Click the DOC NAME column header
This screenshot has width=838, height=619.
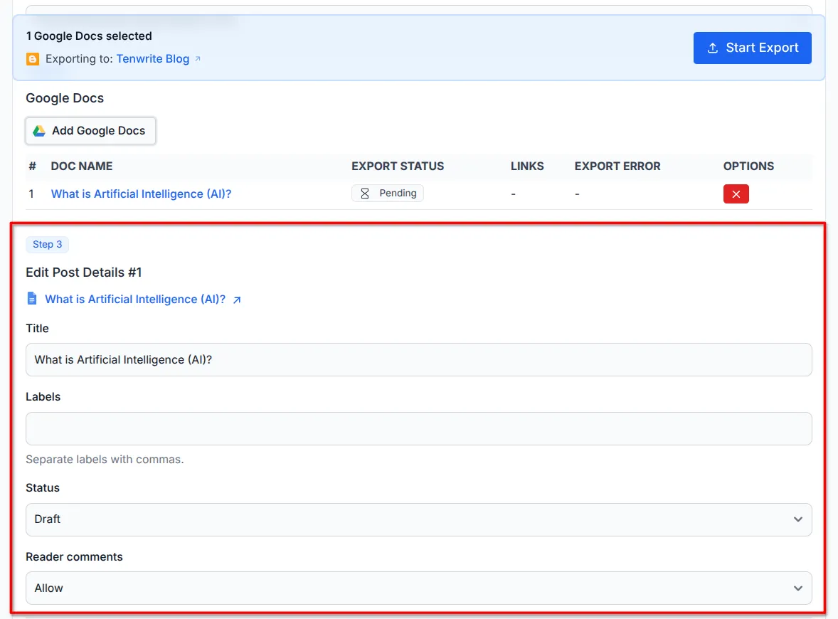click(x=81, y=166)
